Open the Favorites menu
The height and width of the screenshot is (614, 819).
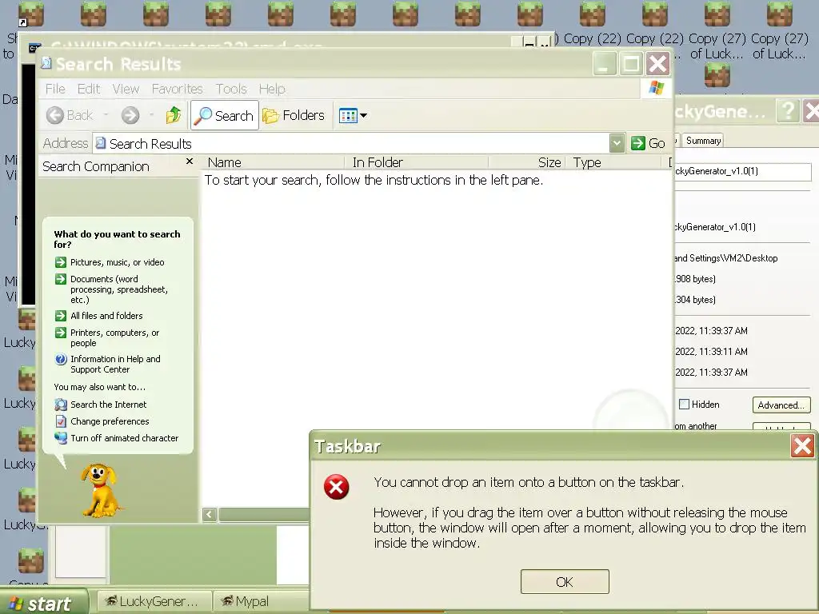click(x=177, y=89)
